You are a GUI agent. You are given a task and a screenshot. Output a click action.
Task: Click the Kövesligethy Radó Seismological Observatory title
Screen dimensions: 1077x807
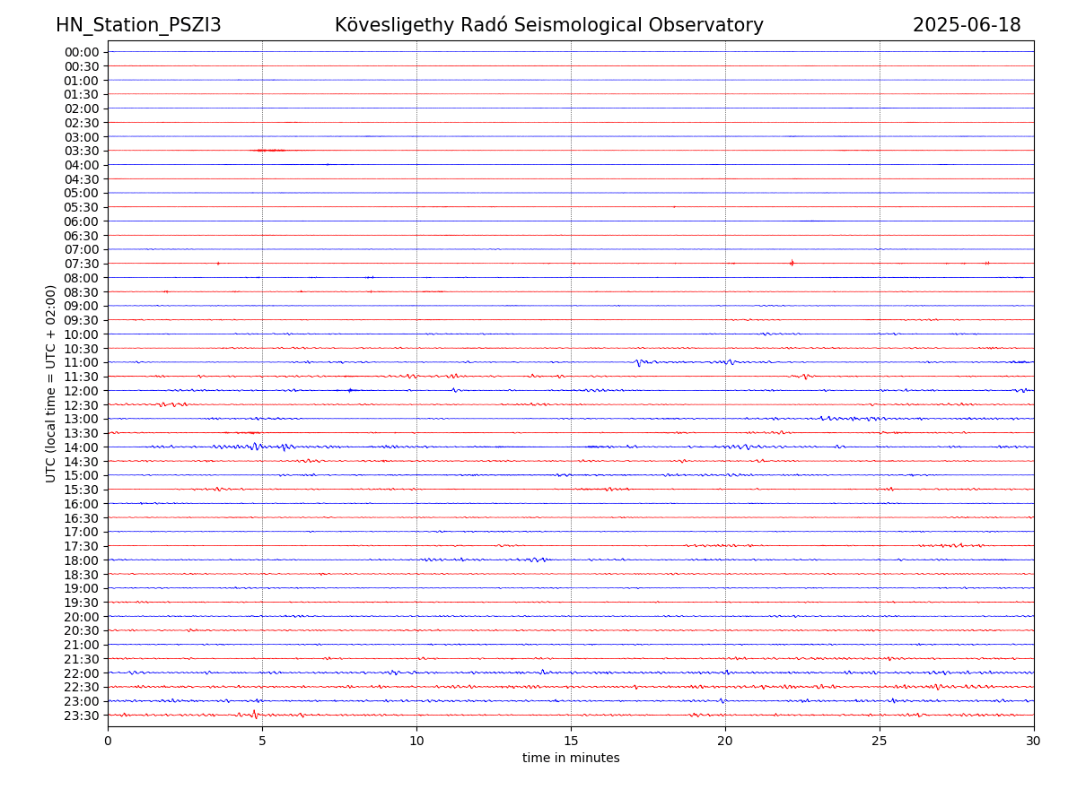(x=548, y=25)
